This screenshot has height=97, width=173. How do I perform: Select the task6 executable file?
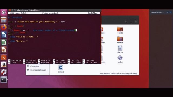120,59
